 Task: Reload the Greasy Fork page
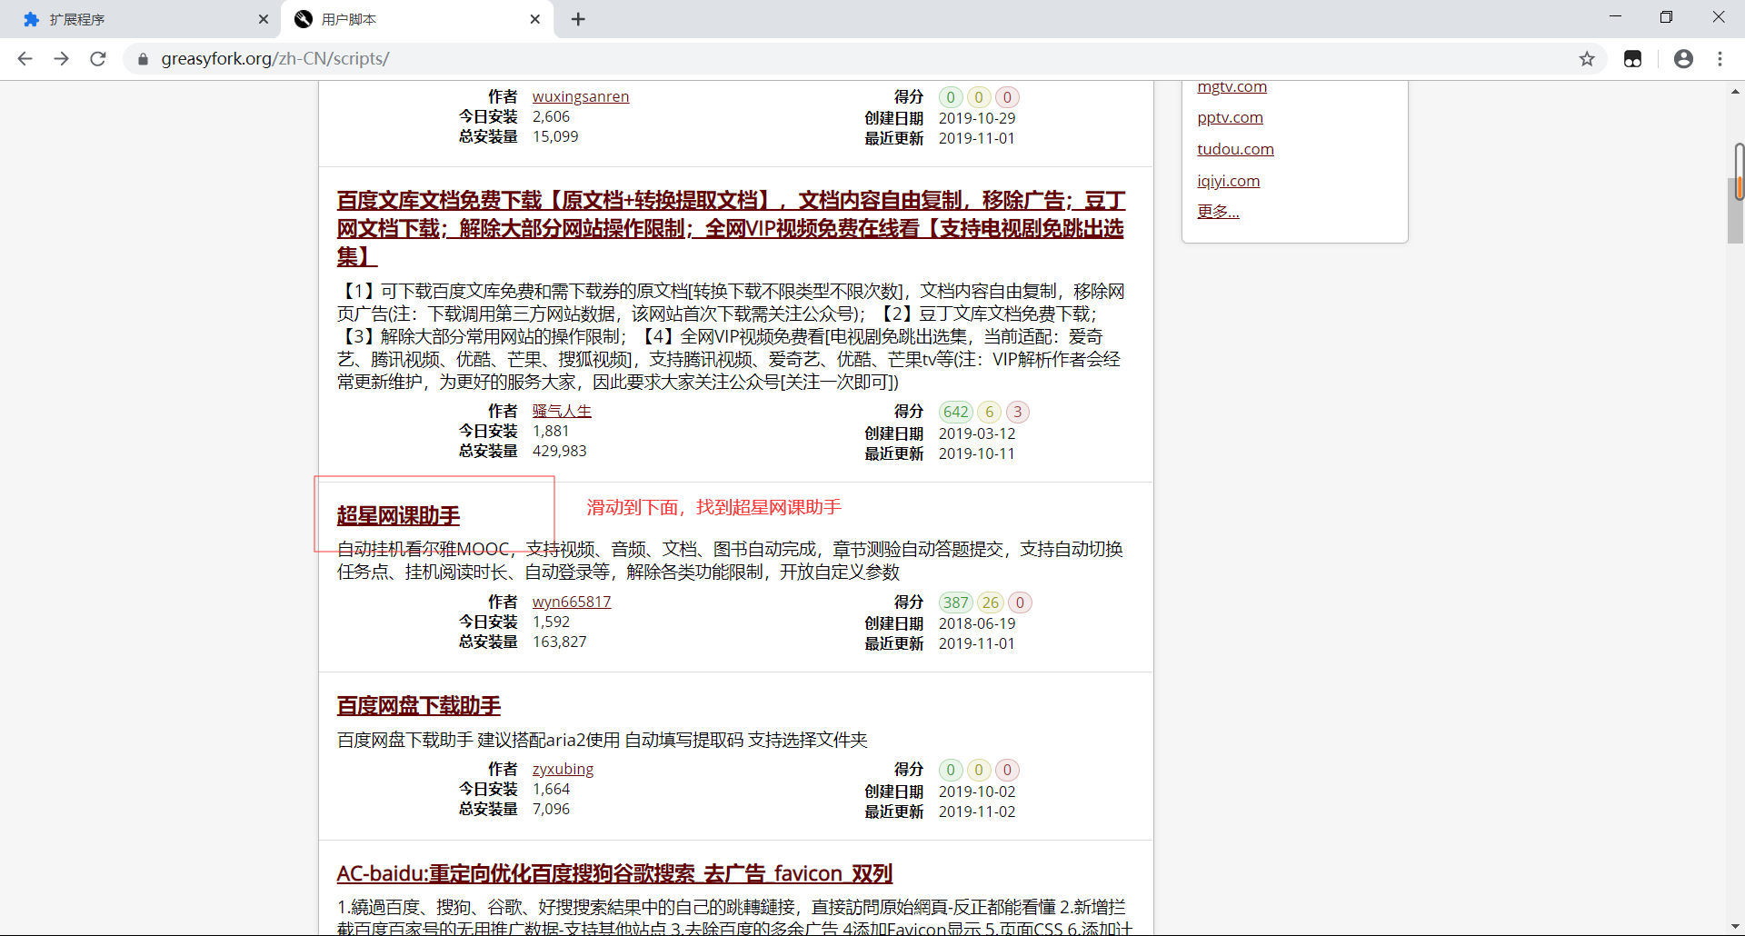[98, 59]
